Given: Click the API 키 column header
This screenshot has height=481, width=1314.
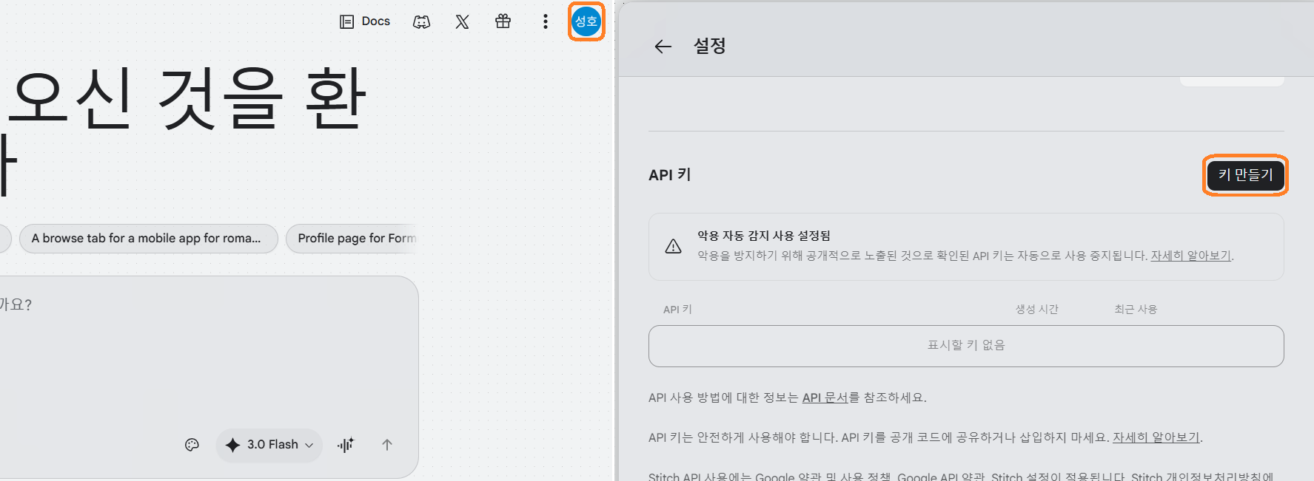Looking at the screenshot, I should coord(677,310).
